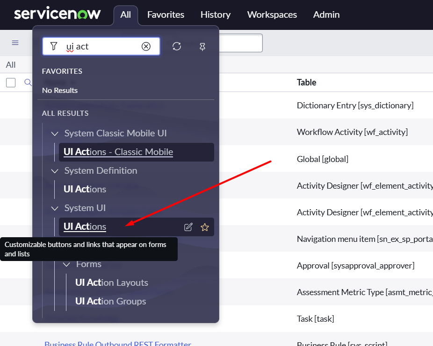This screenshot has width=433, height=346.
Task: Select the Task [task] cell
Action: coord(315,319)
